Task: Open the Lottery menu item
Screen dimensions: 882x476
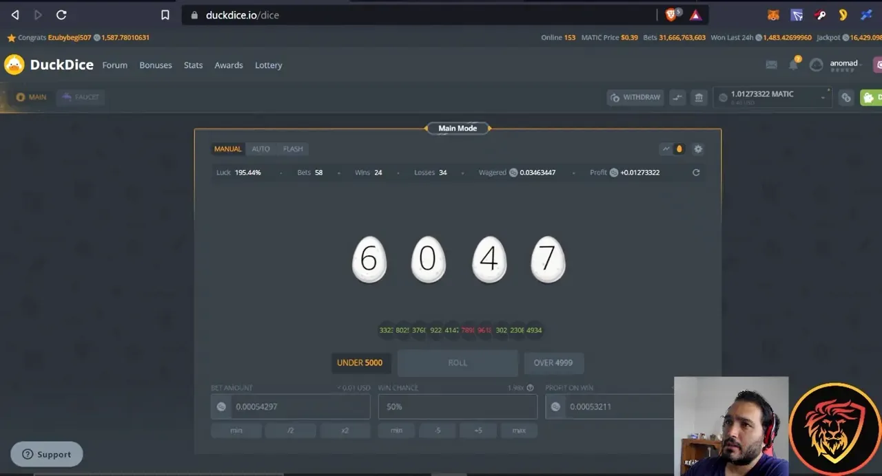Action: pos(269,65)
